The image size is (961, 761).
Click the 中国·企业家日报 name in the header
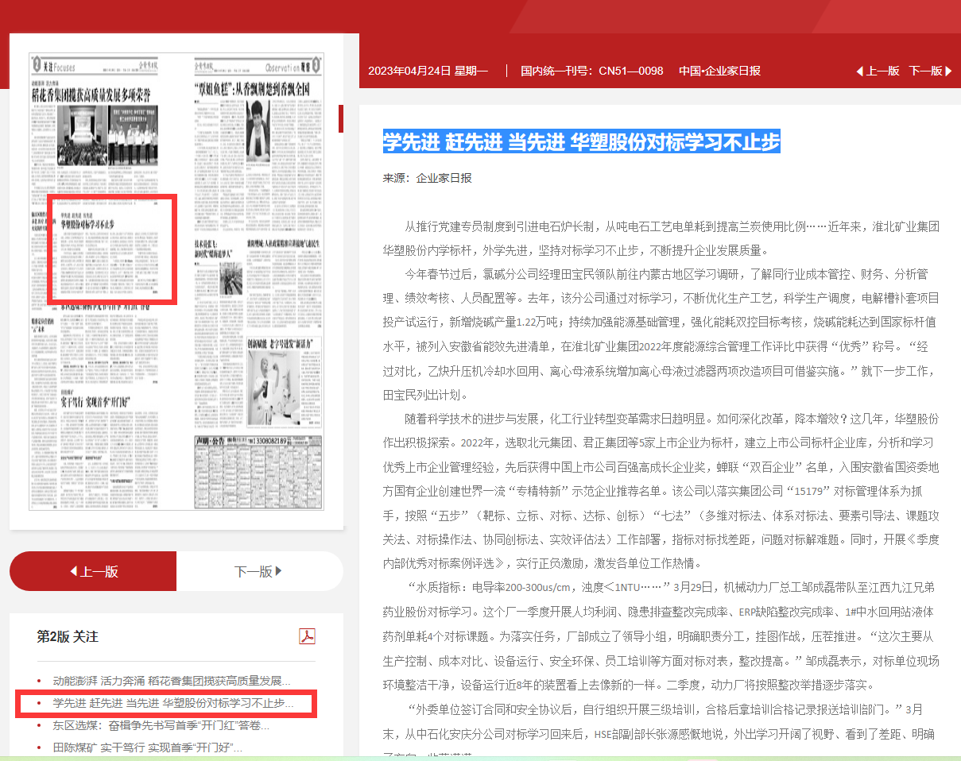[719, 71]
